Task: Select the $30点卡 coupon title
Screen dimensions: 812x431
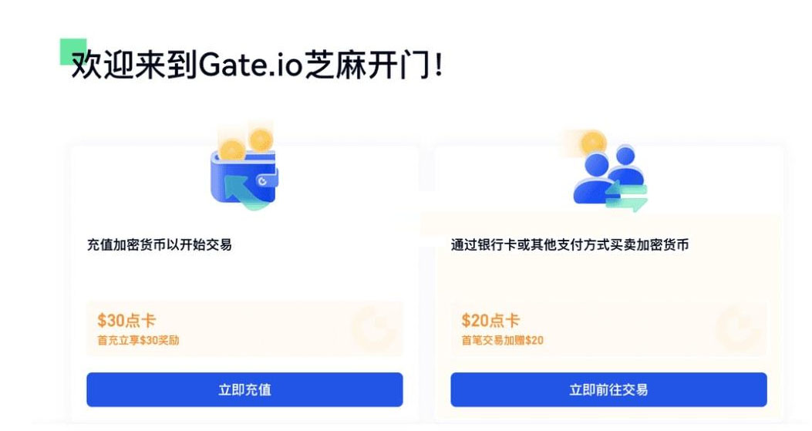Action: pos(126,320)
